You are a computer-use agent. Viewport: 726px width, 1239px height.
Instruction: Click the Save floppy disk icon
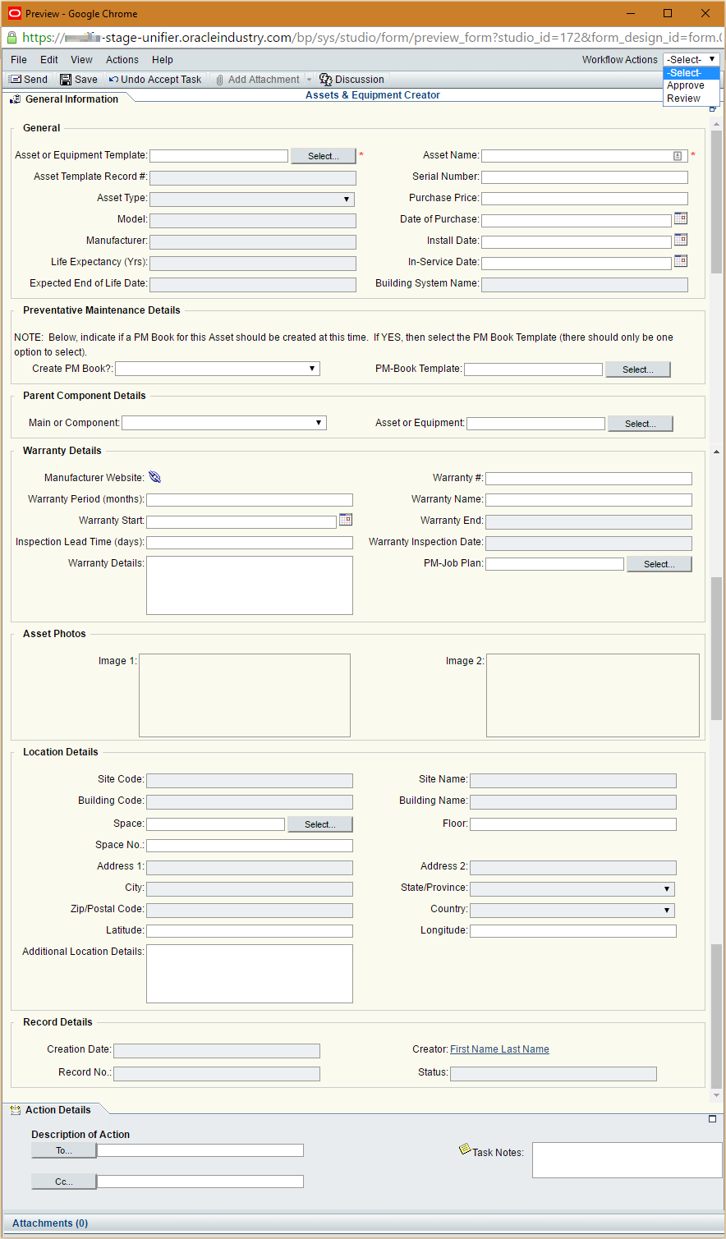click(66, 80)
